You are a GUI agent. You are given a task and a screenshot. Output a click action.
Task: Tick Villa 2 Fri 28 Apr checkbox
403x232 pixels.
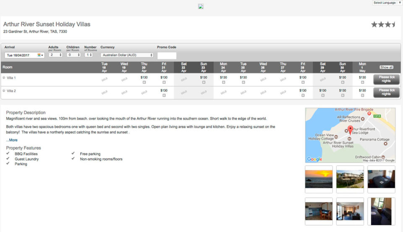pyautogui.click(x=303, y=95)
